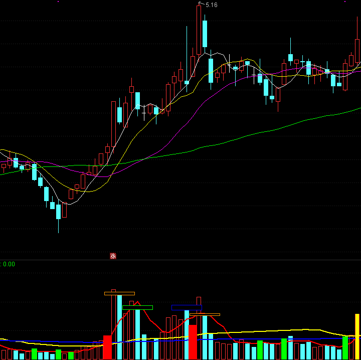Click the solid red volume bar under blue rectangle
The width and height of the screenshot is (361, 360).
click(193, 342)
